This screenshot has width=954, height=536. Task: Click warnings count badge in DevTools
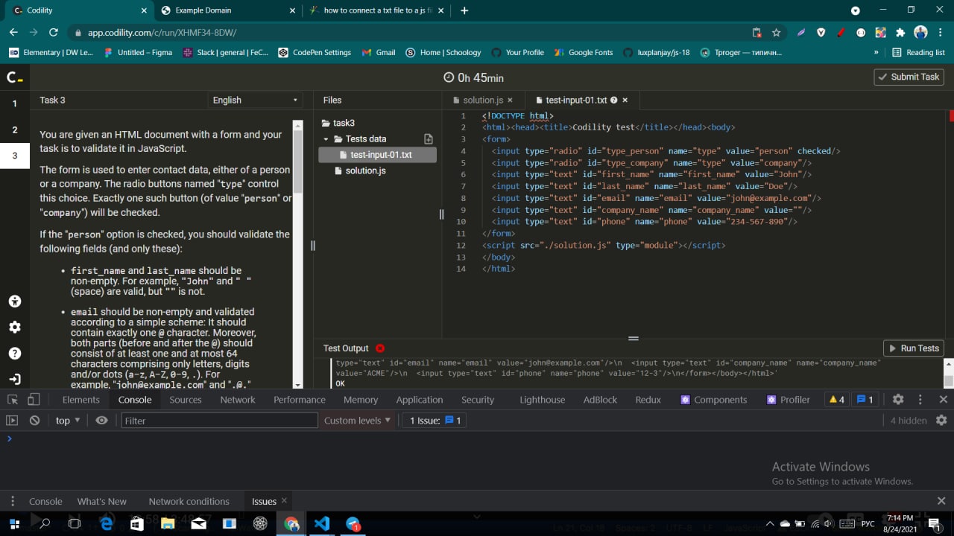[836, 400]
